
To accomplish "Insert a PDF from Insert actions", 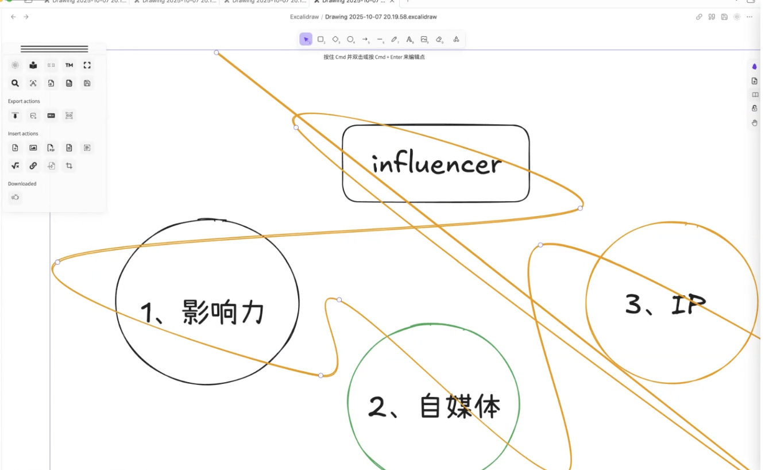I will [51, 148].
